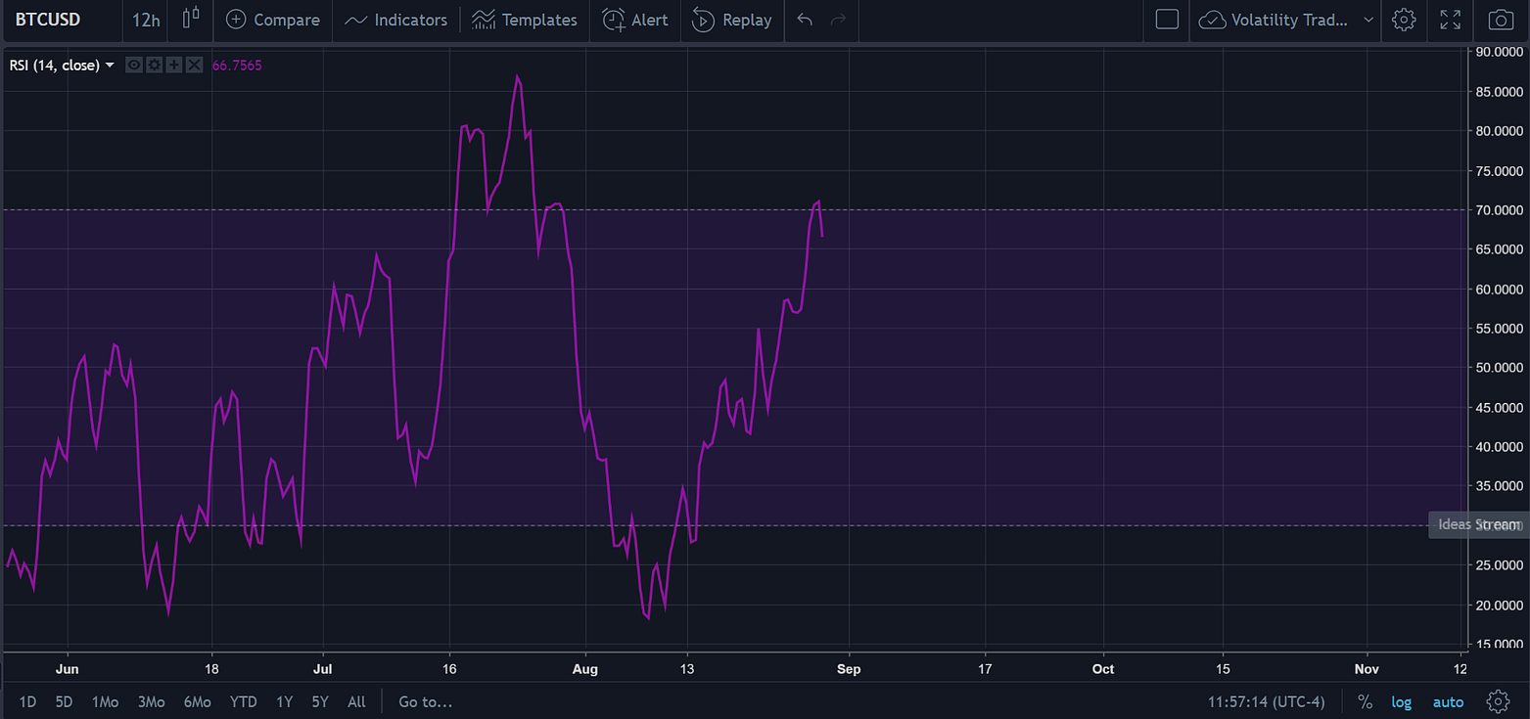Click the Sep date label

coord(849,669)
